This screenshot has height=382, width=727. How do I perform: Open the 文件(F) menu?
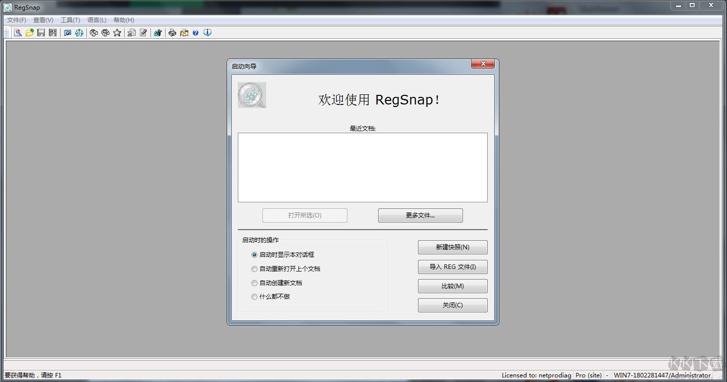16,20
